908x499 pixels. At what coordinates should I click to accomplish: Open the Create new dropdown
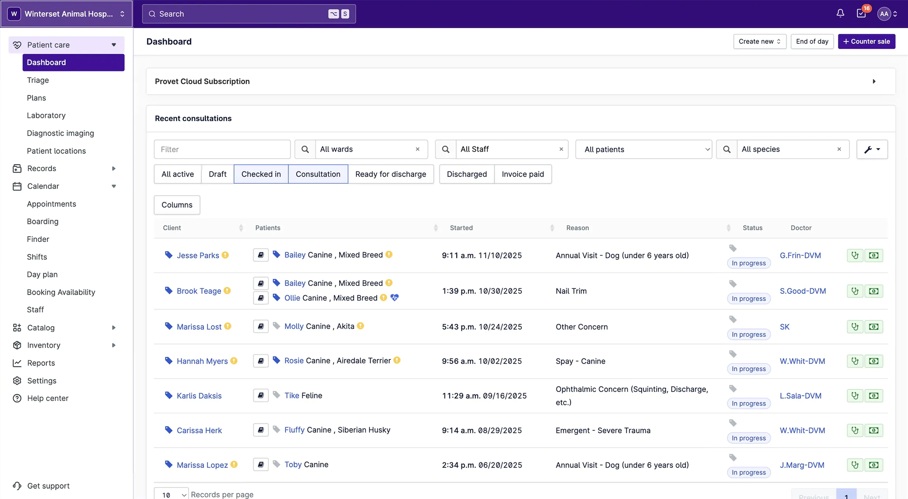point(759,41)
